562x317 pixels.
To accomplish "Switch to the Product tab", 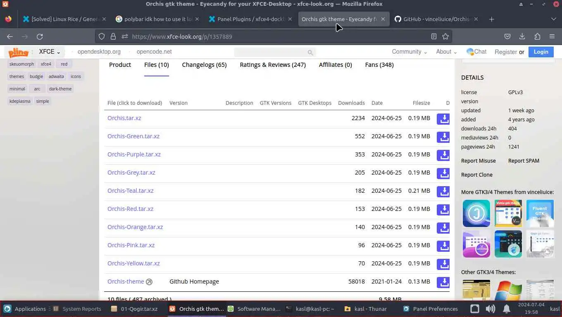I will pyautogui.click(x=120, y=65).
